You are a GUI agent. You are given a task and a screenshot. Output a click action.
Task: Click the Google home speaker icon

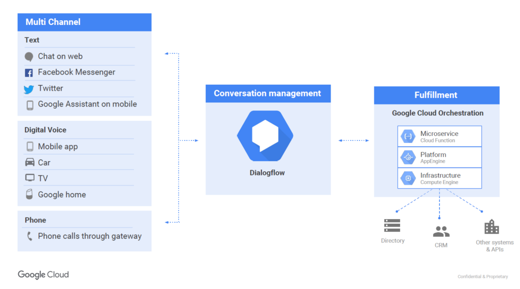click(x=29, y=194)
